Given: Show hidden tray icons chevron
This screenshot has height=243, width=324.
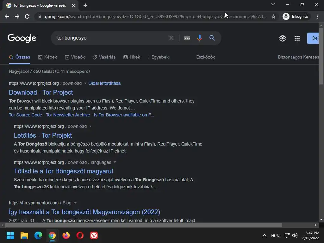Looking at the screenshot, I should pos(264,235).
